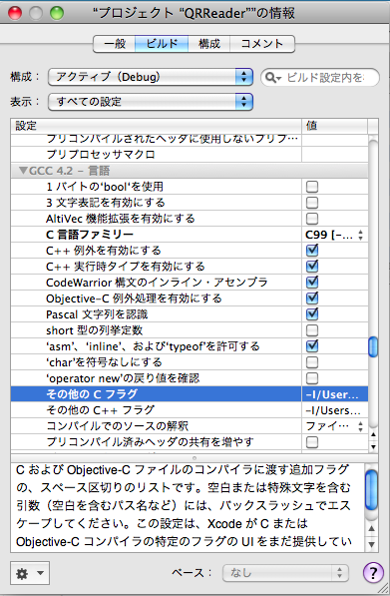Select the C 言語ファミリー setting row
390x596 pixels.
point(190,235)
